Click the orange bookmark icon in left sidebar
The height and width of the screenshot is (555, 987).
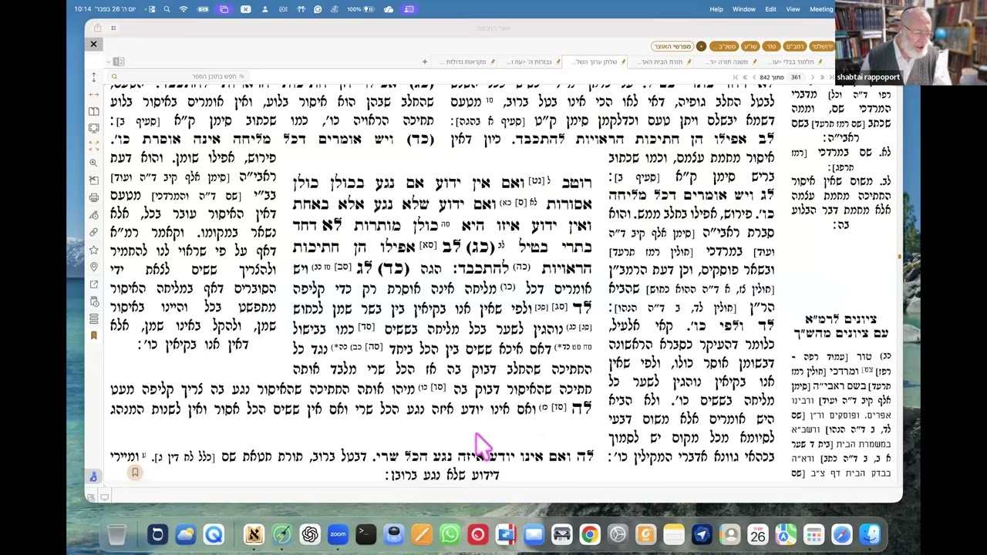pos(93,335)
